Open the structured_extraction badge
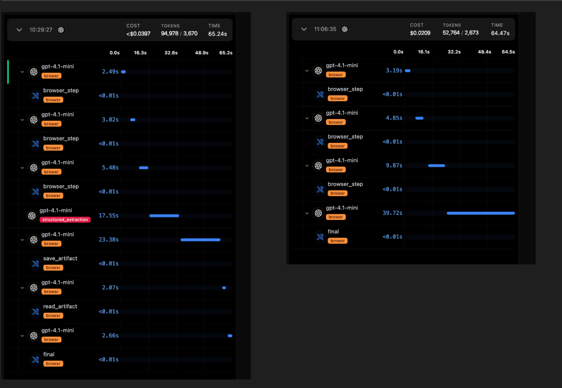 coord(65,219)
